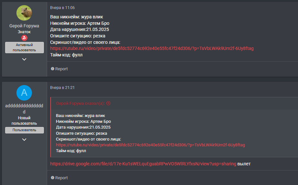Expand user details under Пользователь badge

click(x=24, y=140)
